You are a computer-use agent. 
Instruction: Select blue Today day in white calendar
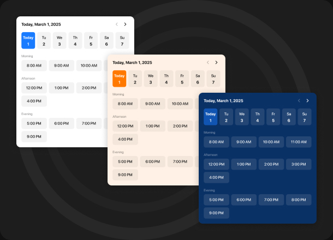click(x=28, y=40)
